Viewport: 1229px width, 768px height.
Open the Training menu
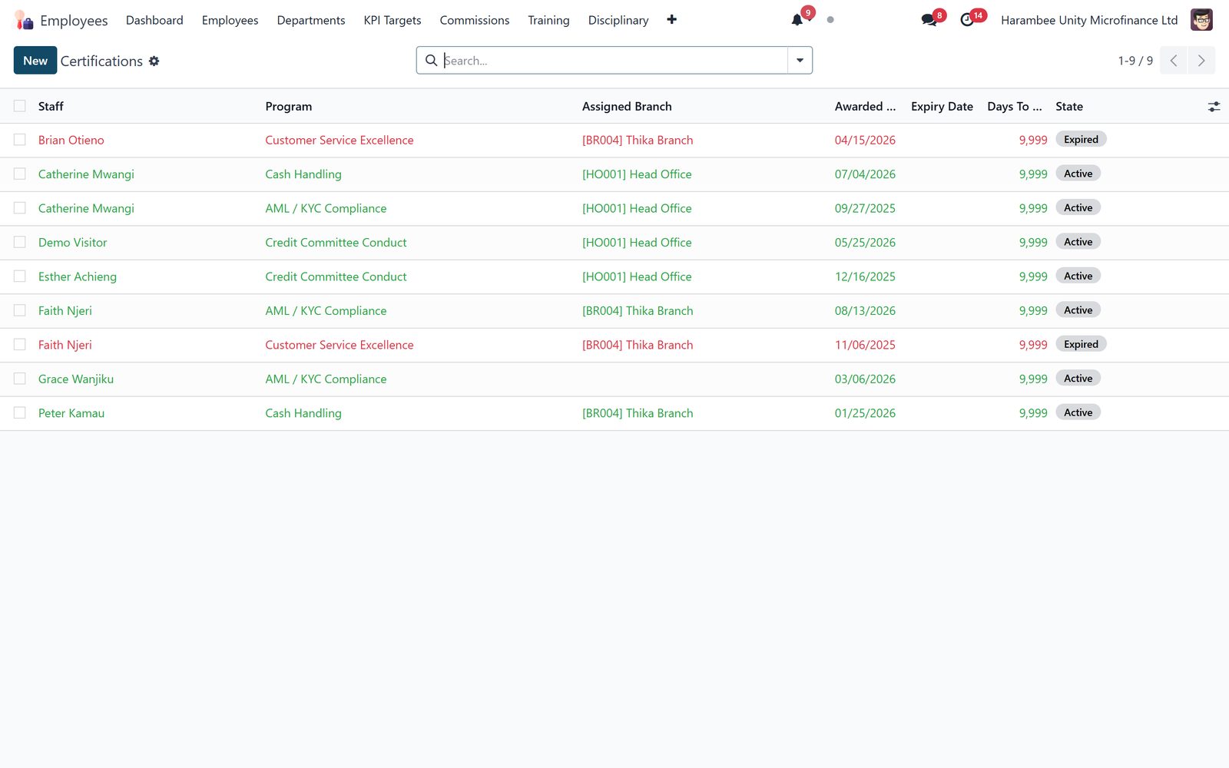[548, 20]
